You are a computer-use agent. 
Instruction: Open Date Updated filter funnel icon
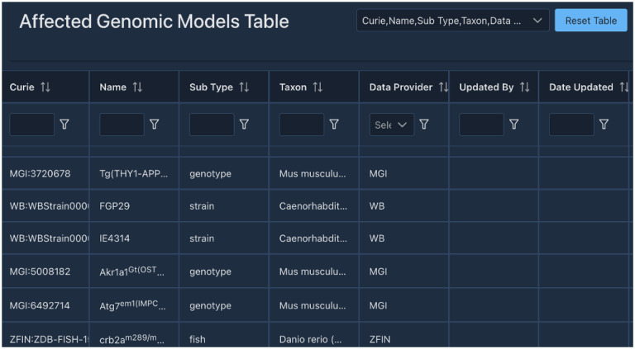[604, 124]
